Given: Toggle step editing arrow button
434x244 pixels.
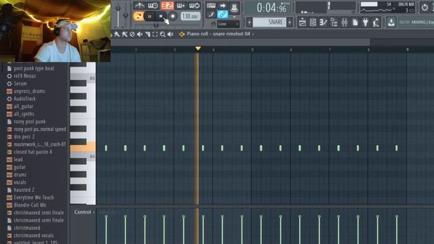Looking at the screenshot, I should [222, 5].
